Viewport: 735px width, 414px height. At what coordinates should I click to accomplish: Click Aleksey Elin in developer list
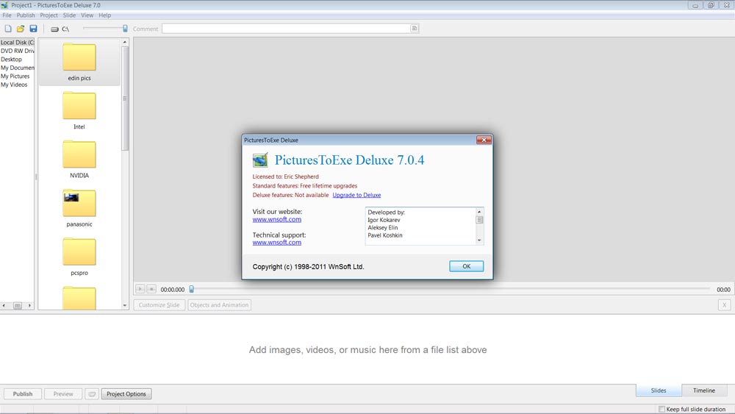[x=382, y=227]
